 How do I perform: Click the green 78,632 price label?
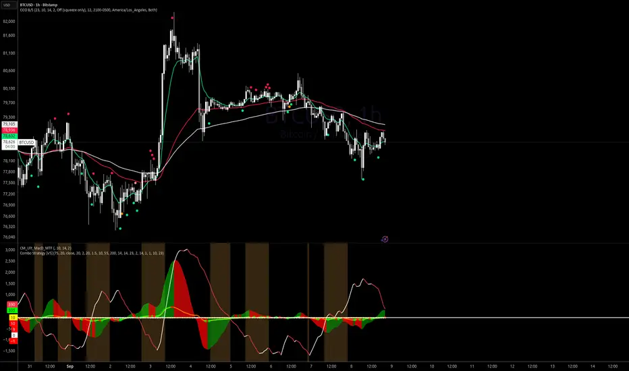coord(9,136)
